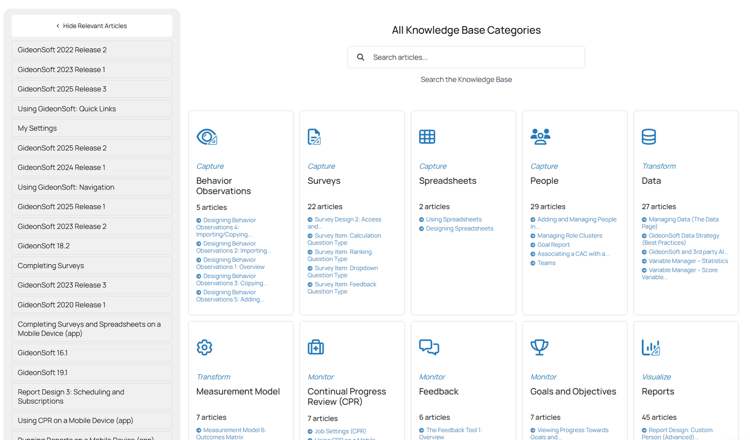Viewport: 750px width, 440px height.
Task: Open My Settings in sidebar
Action: [92, 128]
